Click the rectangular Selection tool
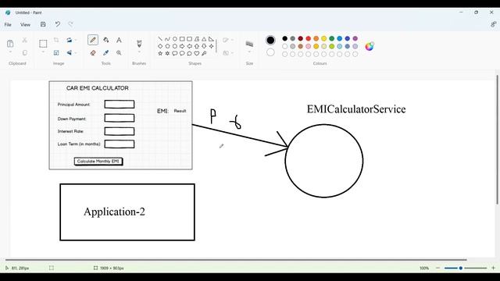The height and width of the screenshot is (281, 500). pyautogui.click(x=43, y=44)
